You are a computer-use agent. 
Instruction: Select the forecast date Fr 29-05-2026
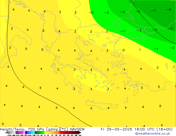click(x=116, y=129)
